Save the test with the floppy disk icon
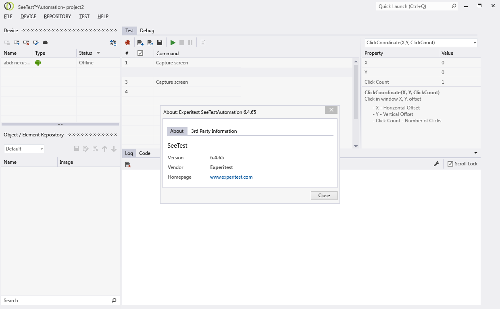 [160, 43]
